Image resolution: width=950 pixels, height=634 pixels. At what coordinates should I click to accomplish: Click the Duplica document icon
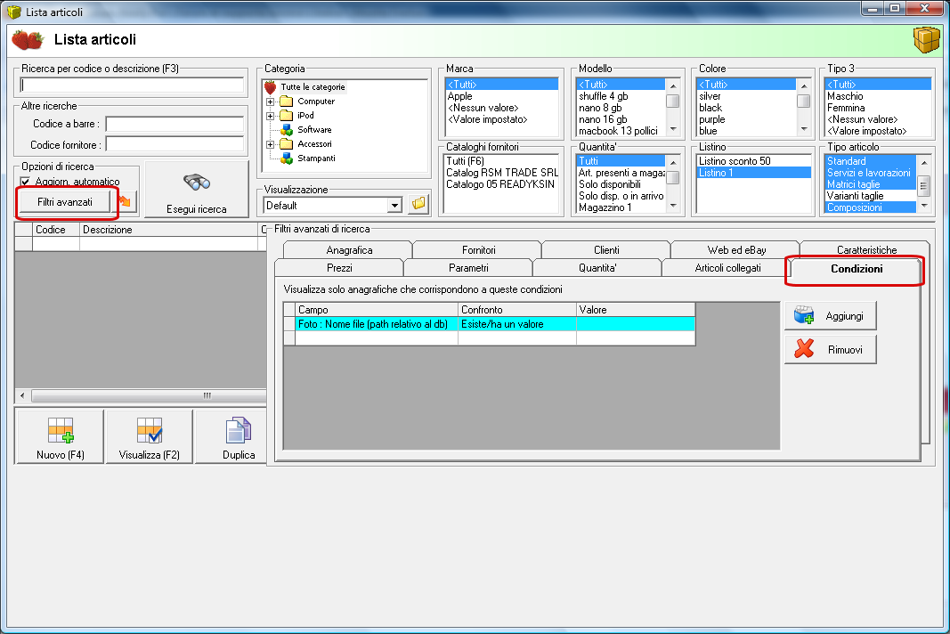point(238,430)
